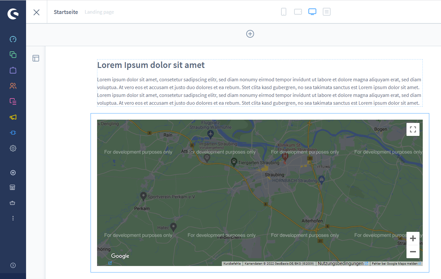Viewport: 441px width, 279px height.
Task: Open the three-dots more menu in the sidebar
Action: click(13, 218)
